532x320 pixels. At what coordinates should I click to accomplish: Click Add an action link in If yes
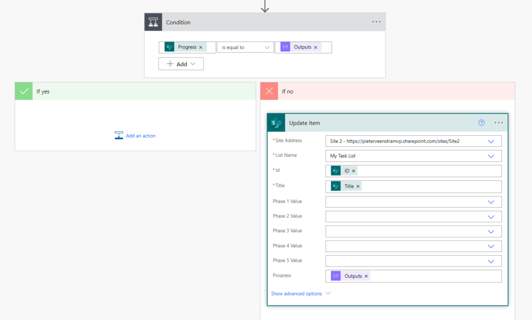click(x=140, y=136)
